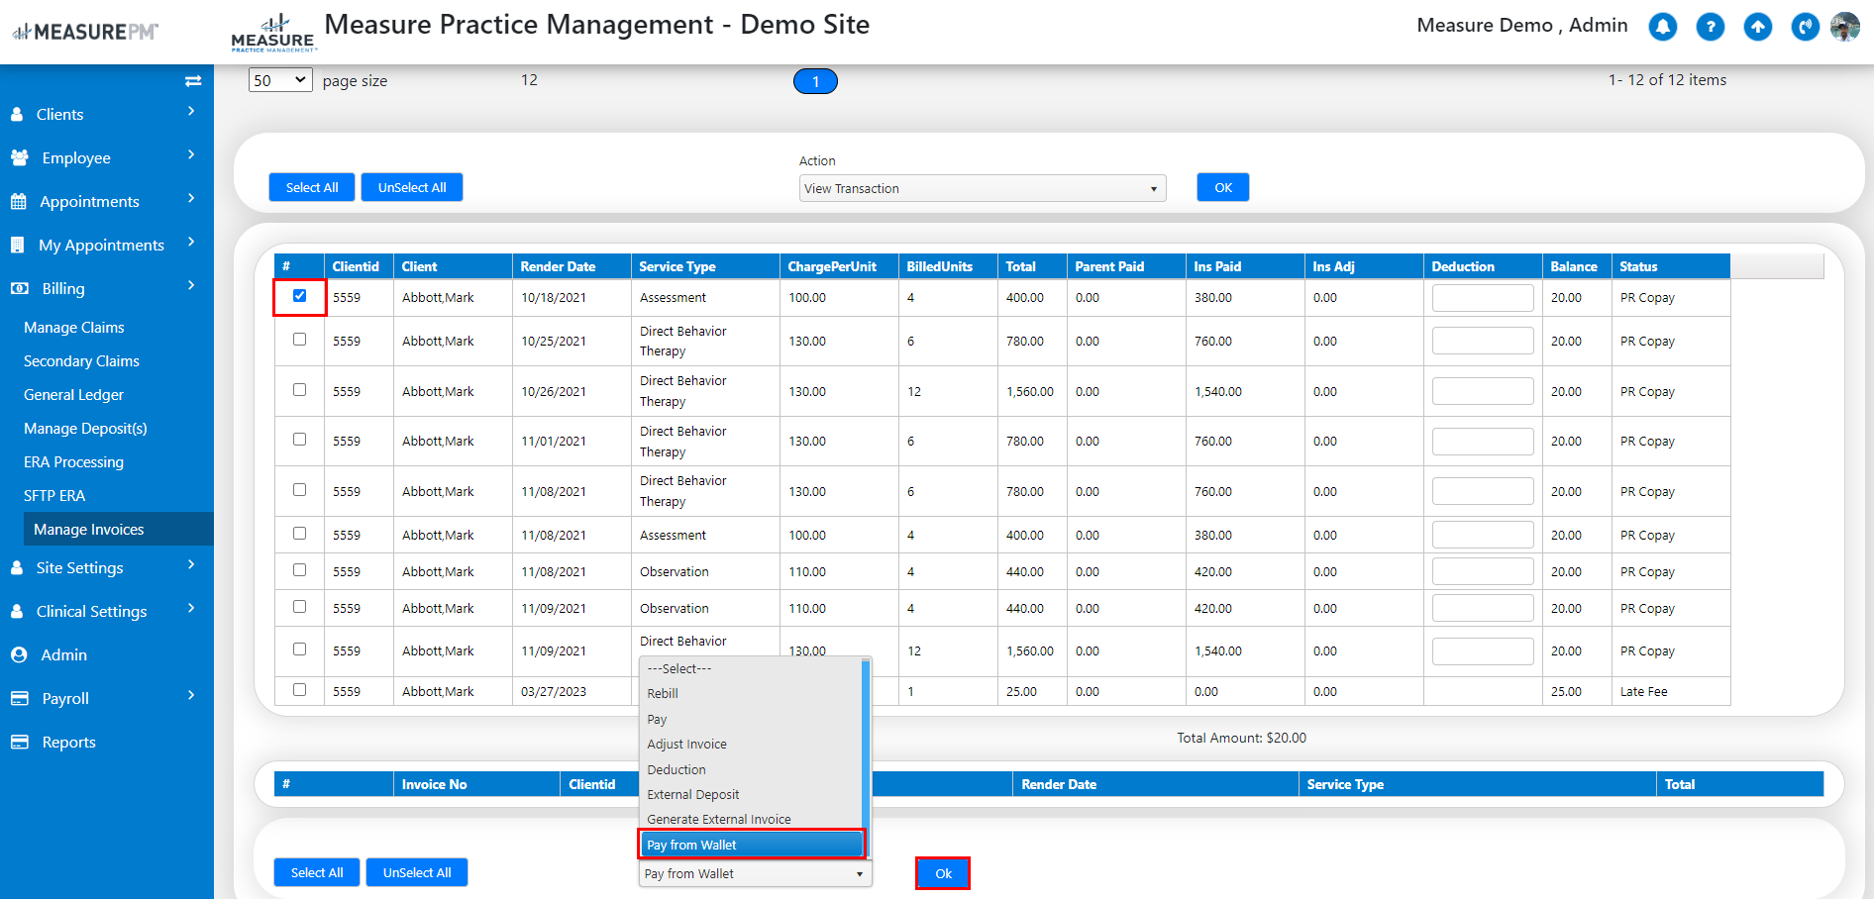Open the help question mark icon
The image size is (1874, 899).
1711,27
